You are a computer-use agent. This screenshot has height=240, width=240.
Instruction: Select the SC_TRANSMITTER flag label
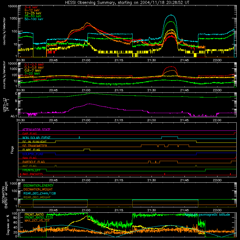pos(35,146)
